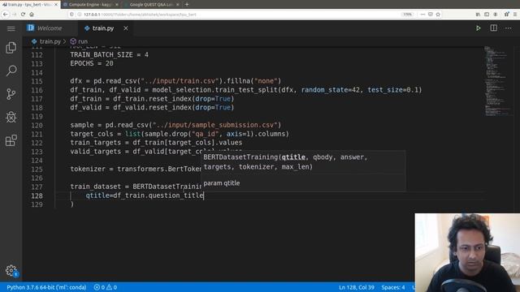Switch to the Compute Engine browser tab

(90, 5)
